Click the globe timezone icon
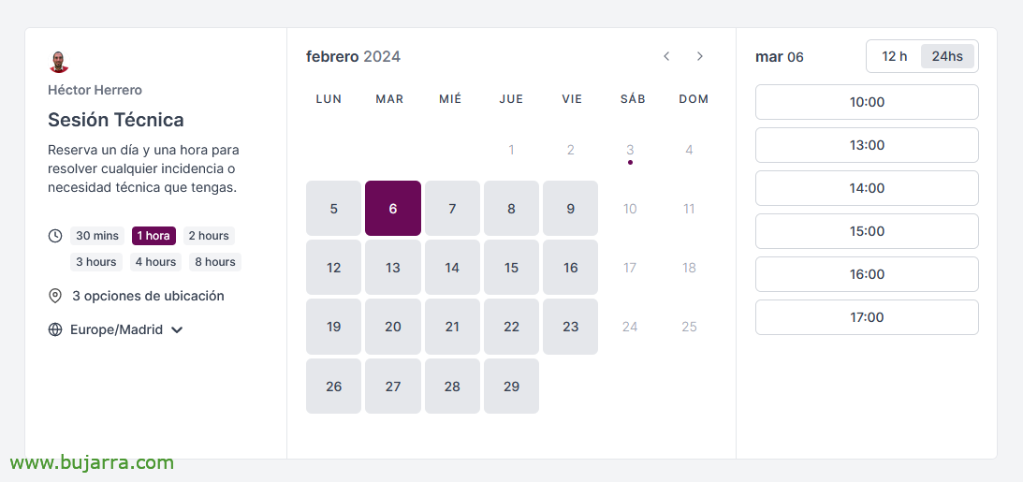The image size is (1023, 482). (x=55, y=330)
